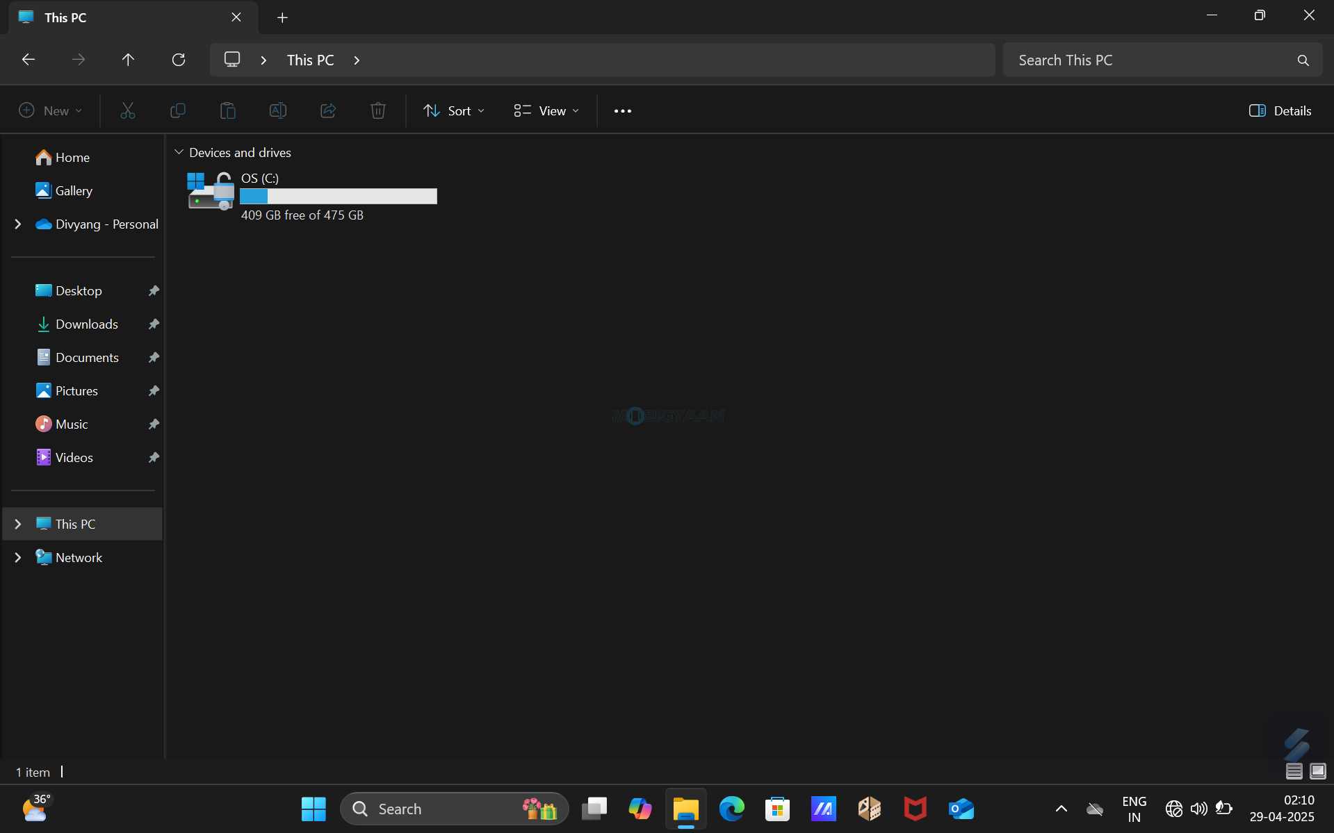Click the OS (C:) storage usage bar
1334x833 pixels.
click(x=339, y=197)
